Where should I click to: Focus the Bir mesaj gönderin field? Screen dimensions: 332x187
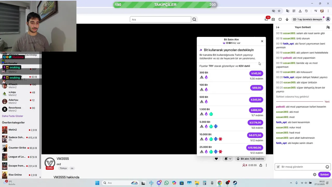(x=302, y=167)
